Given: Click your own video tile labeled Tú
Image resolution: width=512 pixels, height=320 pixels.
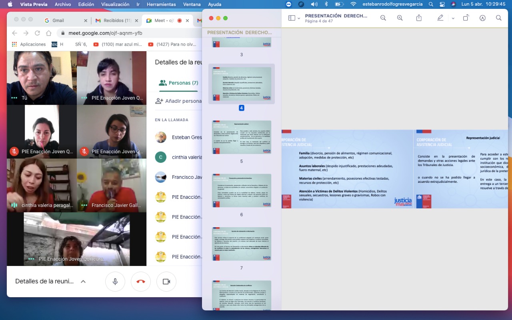Looking at the screenshot, I should (42, 78).
